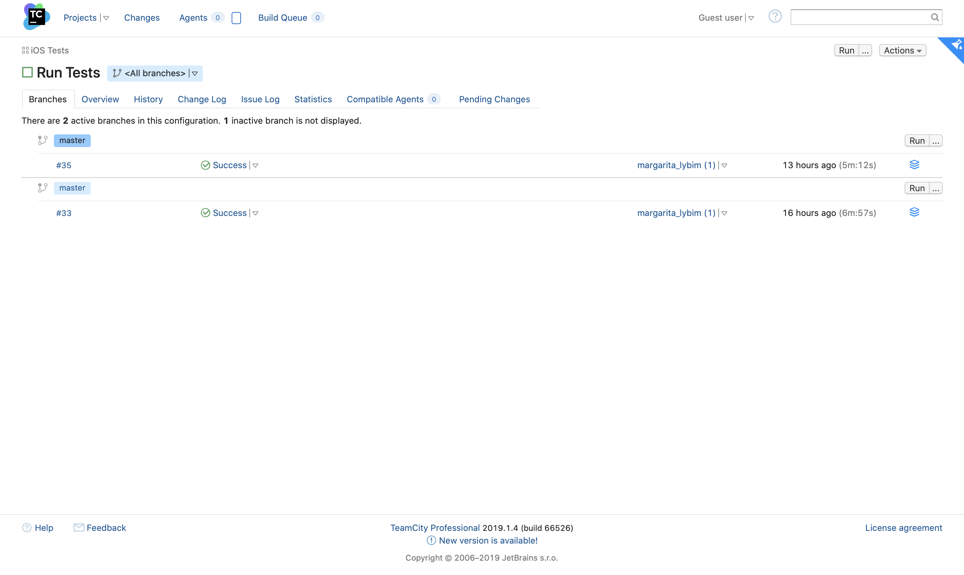Click the top search input field
Viewport: 964px width, 575px height.
pos(859,17)
